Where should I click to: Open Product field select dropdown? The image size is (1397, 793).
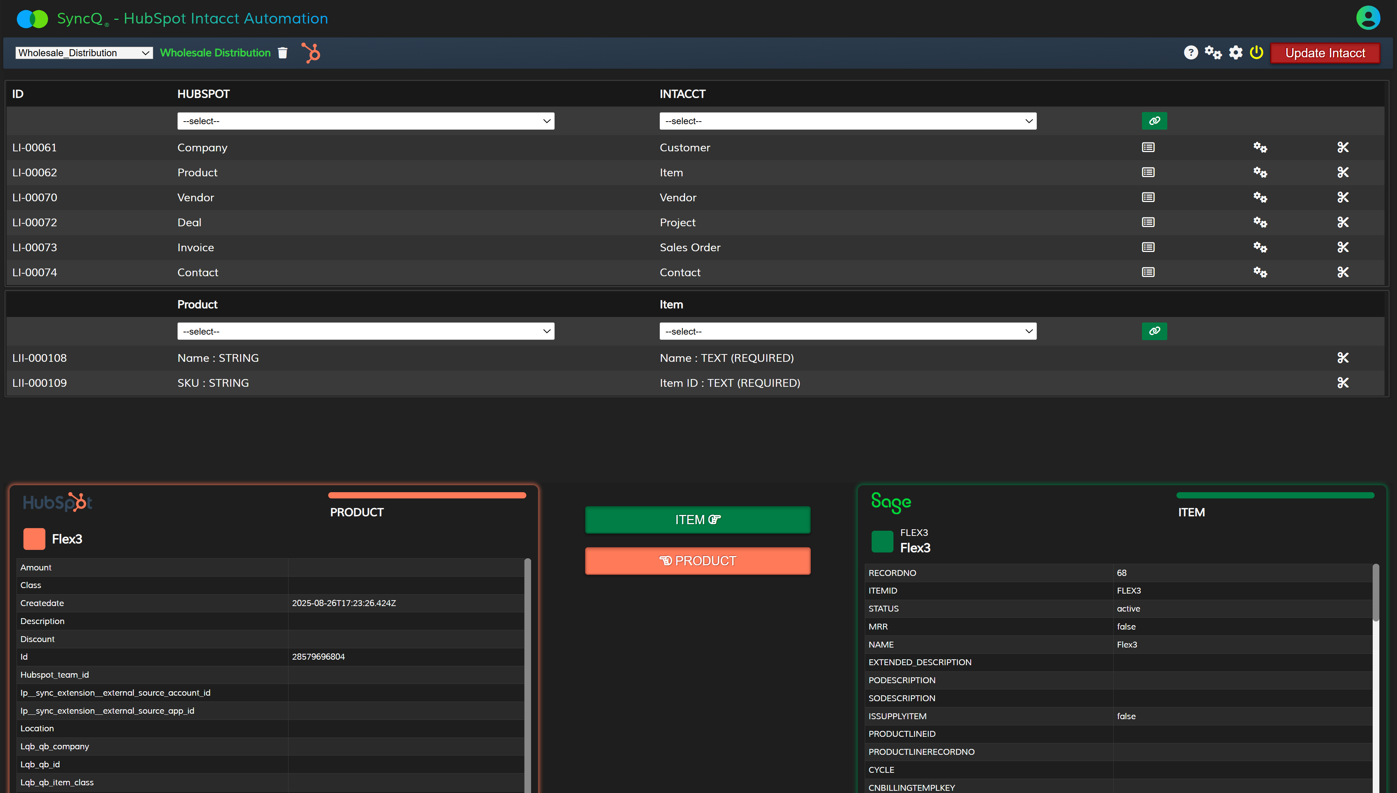366,331
